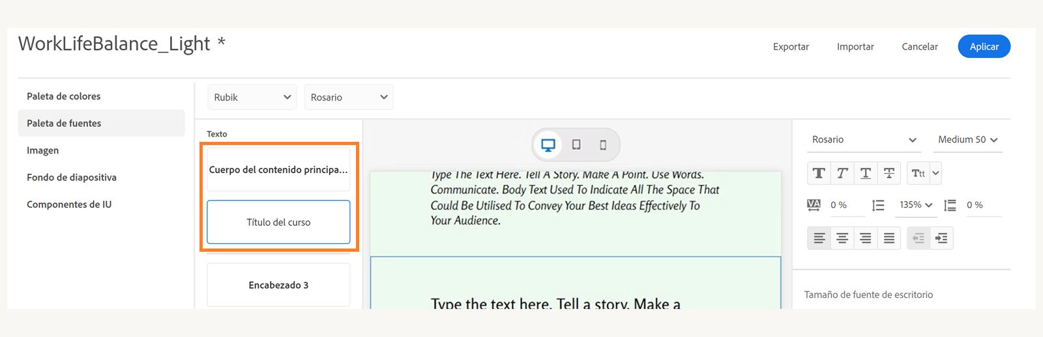The width and height of the screenshot is (1043, 337).
Task: Switch to mobile phone preview mode
Action: coord(603,144)
